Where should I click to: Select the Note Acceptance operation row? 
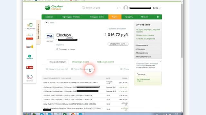(x=85, y=109)
